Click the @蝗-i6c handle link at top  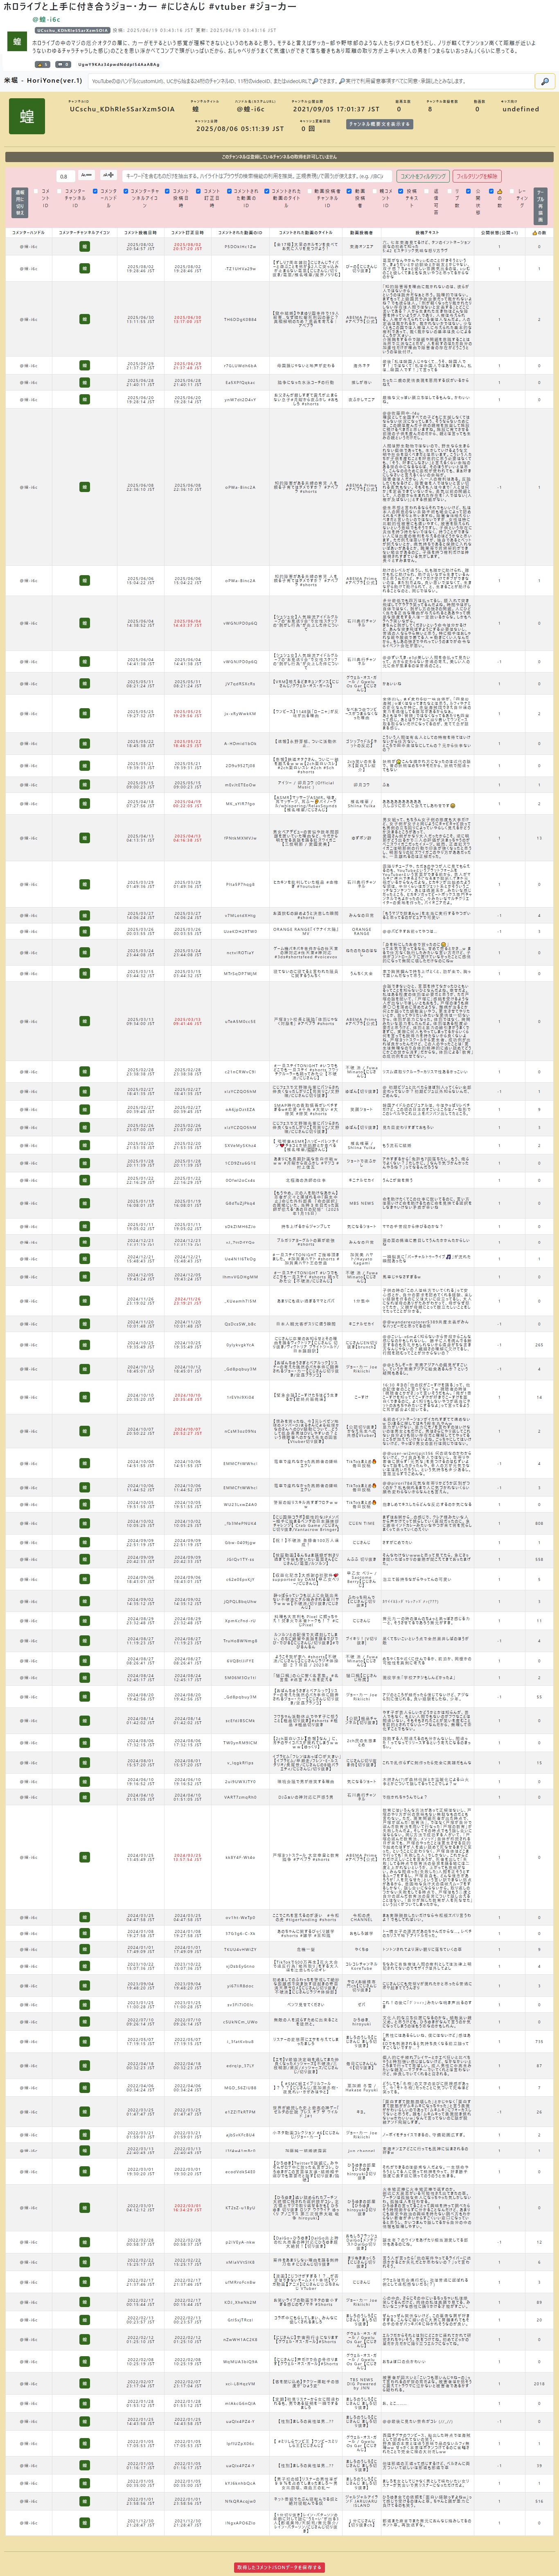(x=46, y=19)
